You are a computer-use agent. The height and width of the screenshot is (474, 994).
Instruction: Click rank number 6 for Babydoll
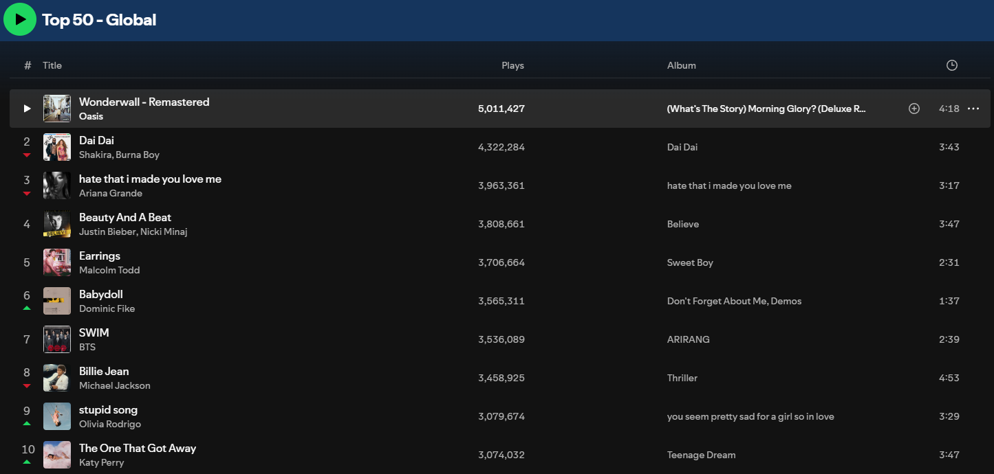tap(27, 295)
